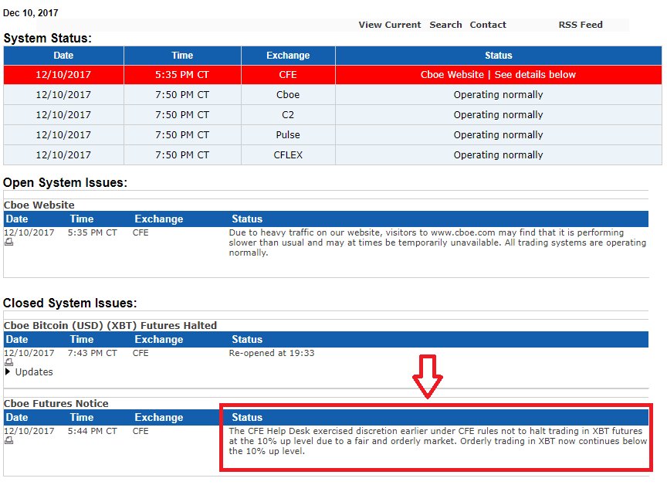667x485 pixels.
Task: Select the red CFE exchange cell
Action: (288, 74)
